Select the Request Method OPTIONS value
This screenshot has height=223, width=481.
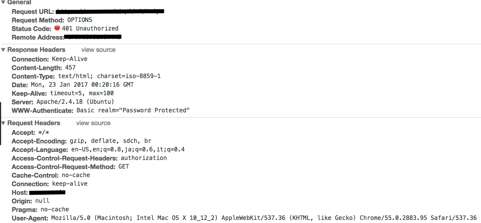80,20
